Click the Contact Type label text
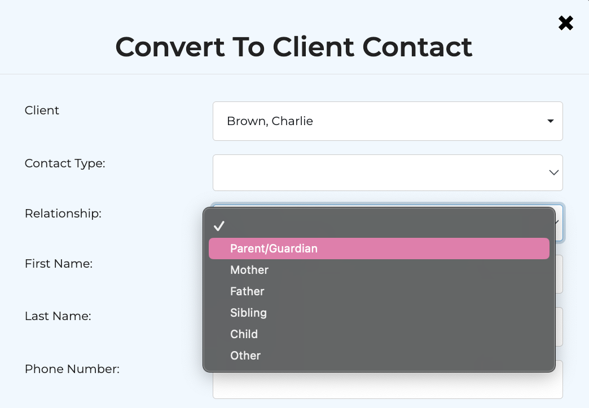Image resolution: width=589 pixels, height=408 pixels. tap(65, 163)
